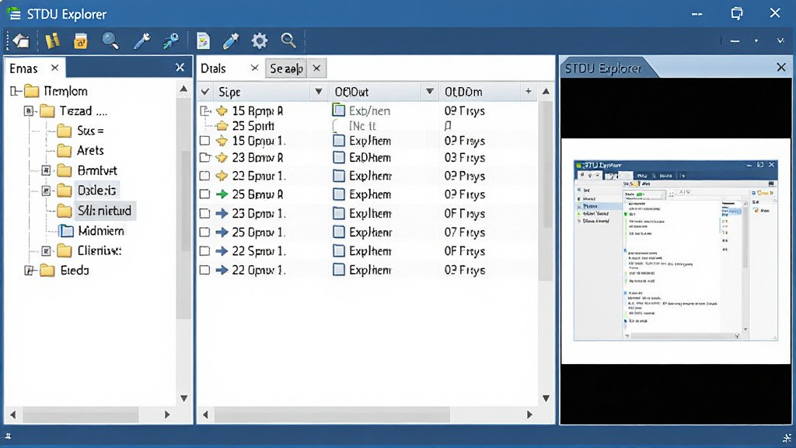Image resolution: width=796 pixels, height=448 pixels.
Task: Toggle checkbox for 25 Bpnw 1 row
Action: click(x=204, y=232)
